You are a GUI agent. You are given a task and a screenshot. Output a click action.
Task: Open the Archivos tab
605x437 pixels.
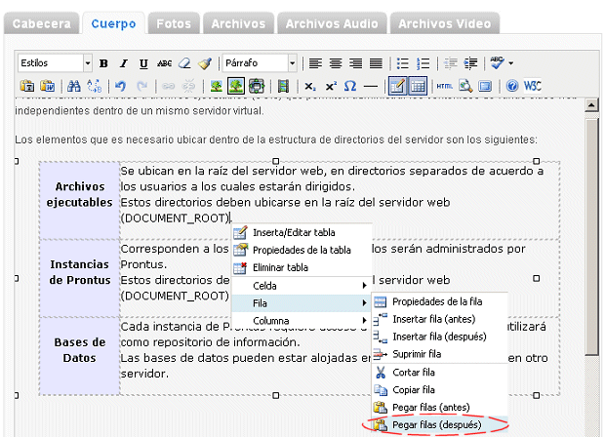[x=238, y=24]
